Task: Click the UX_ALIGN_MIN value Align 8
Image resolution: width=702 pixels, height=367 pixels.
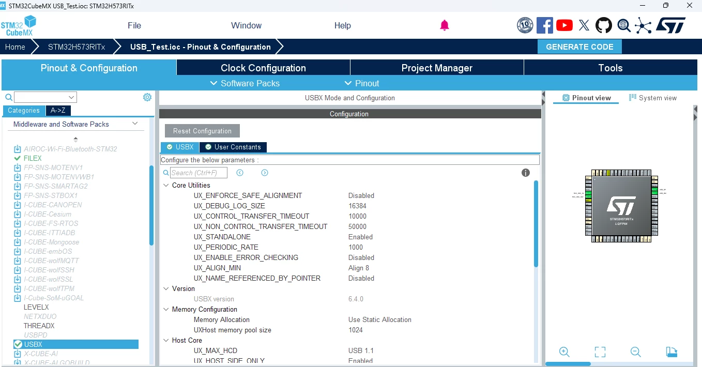Action: [x=359, y=268]
